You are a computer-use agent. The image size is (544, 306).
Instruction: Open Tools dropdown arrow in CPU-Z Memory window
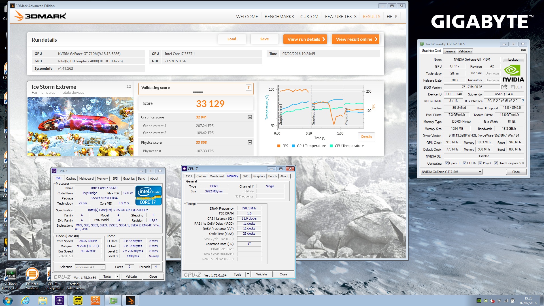click(x=248, y=274)
